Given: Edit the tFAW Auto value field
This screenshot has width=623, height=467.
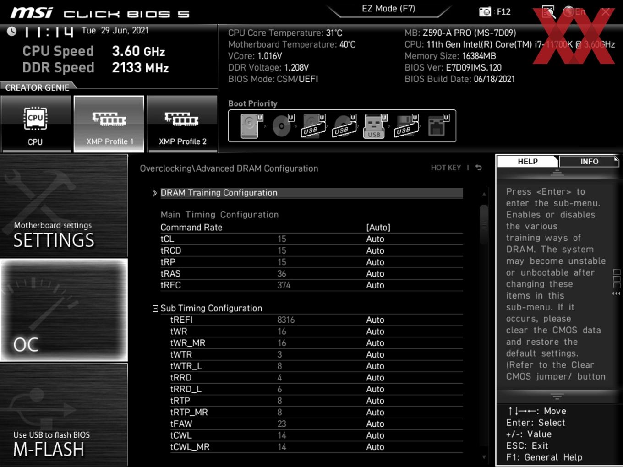Looking at the screenshot, I should tap(375, 424).
